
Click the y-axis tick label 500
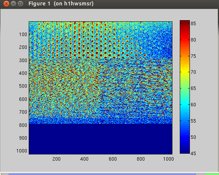(x=23, y=86)
